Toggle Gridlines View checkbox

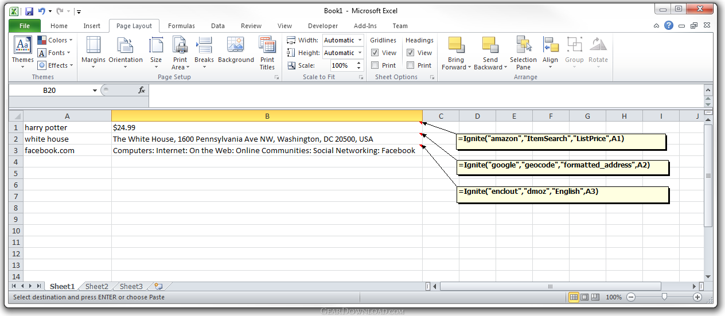tap(375, 53)
